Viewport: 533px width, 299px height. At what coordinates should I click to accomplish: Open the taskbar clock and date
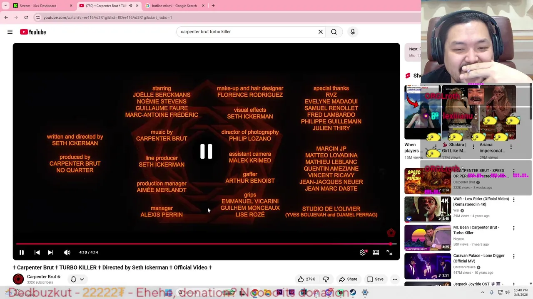(x=521, y=293)
